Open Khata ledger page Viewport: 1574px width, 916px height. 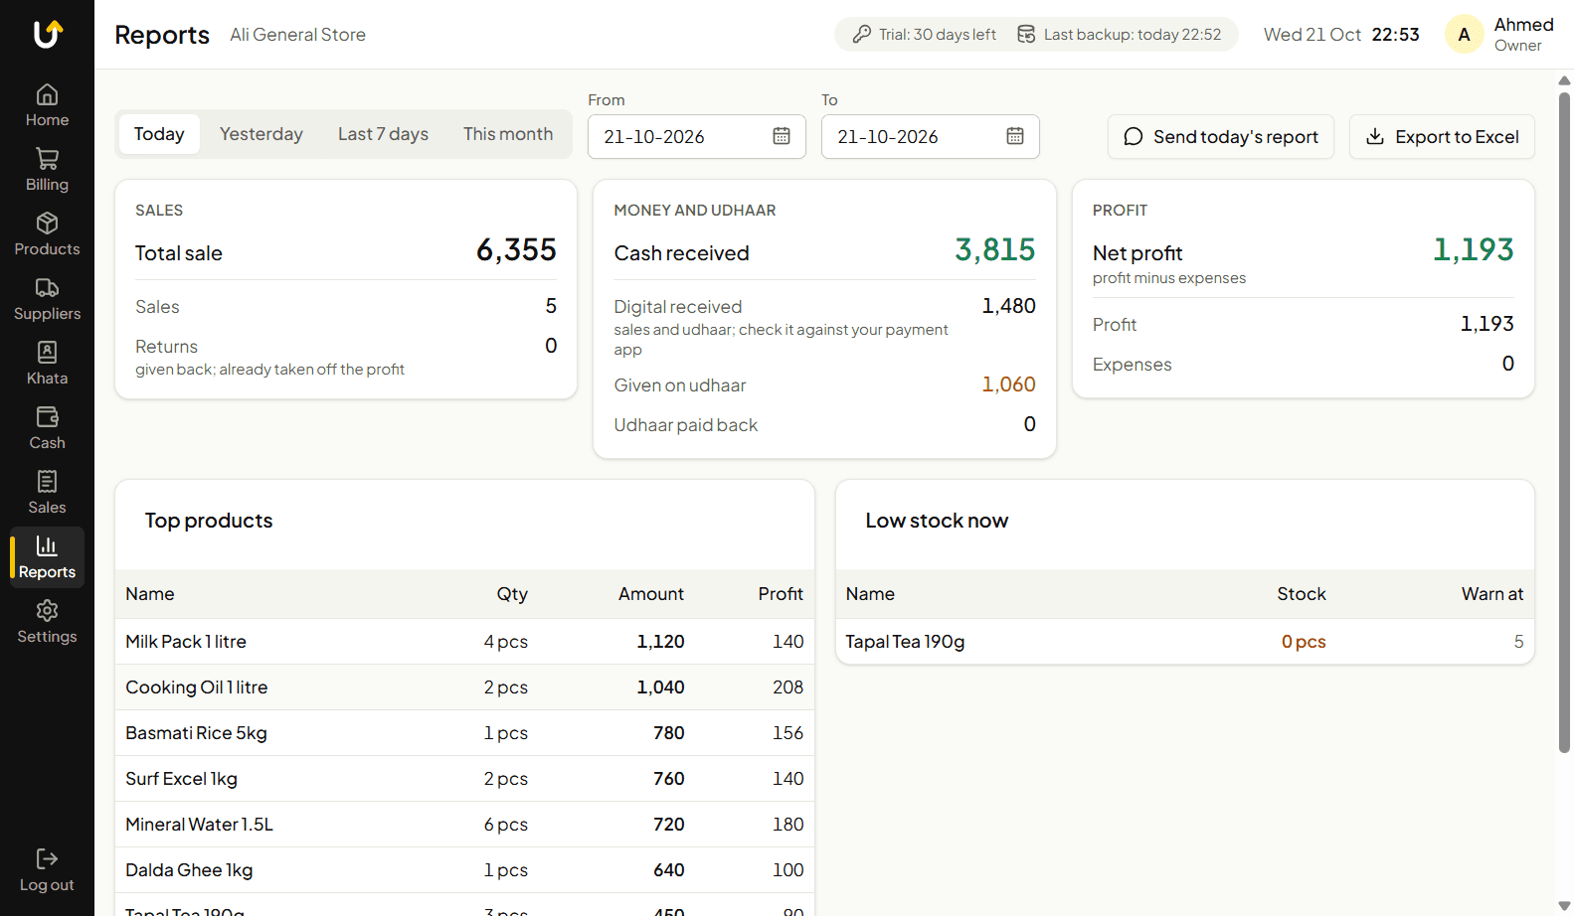47,365
